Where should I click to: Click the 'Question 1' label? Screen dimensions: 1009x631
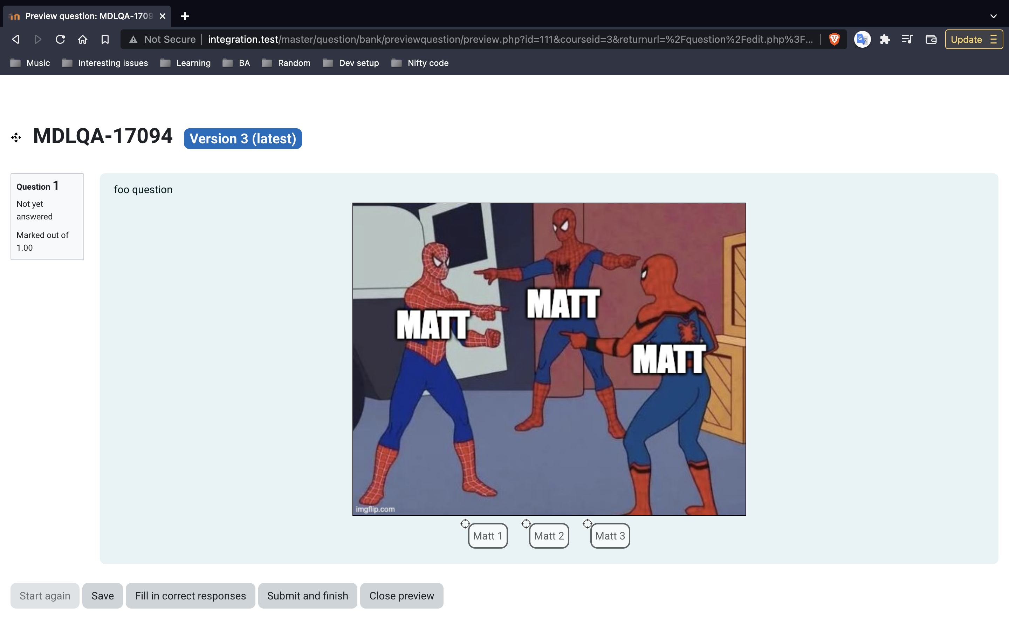[37, 186]
